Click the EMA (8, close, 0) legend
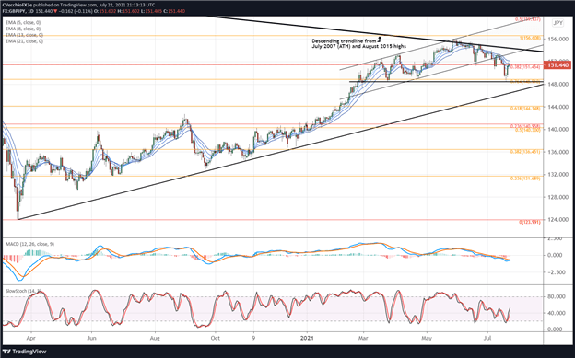The width and height of the screenshot is (575, 358). pos(23,29)
